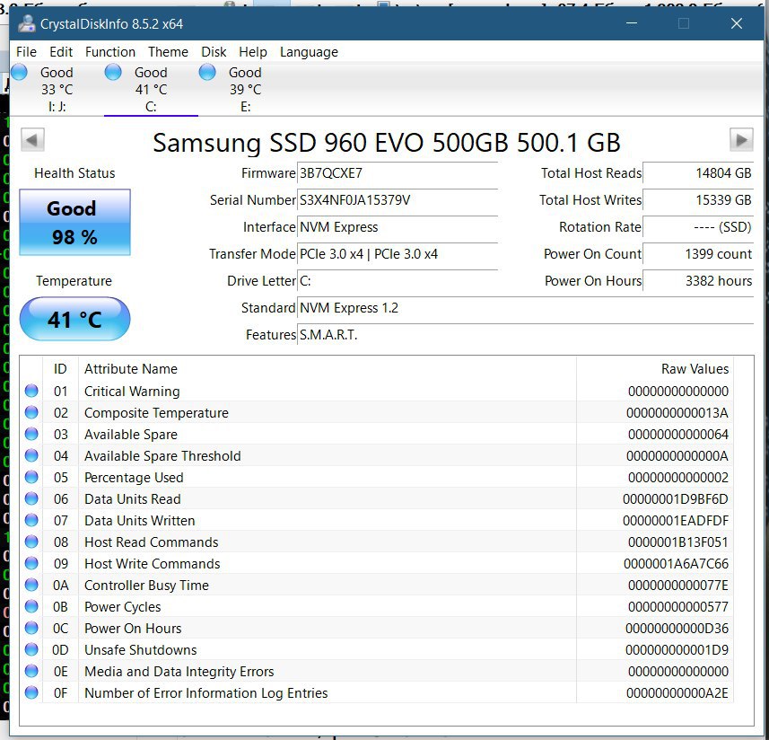The width and height of the screenshot is (769, 740).
Task: Click the Power On Hours row status orb
Action: tap(31, 628)
